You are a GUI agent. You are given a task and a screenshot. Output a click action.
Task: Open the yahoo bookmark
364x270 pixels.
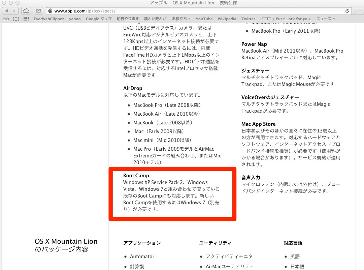75,19
